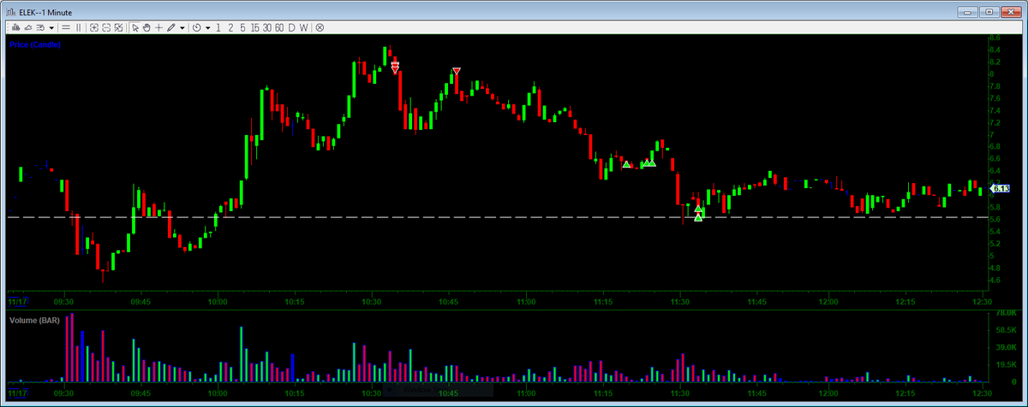Minimize the ELEK chart window
Screen dimensions: 1028x407
(970, 11)
